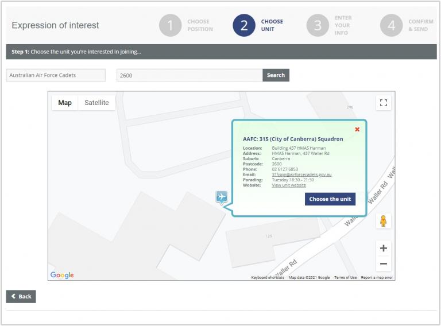441x326 pixels.
Task: Click the Map data ©2021 Google text
Action: tap(309, 278)
